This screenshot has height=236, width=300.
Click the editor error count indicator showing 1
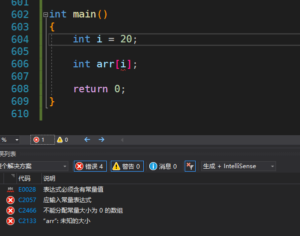pos(42,140)
